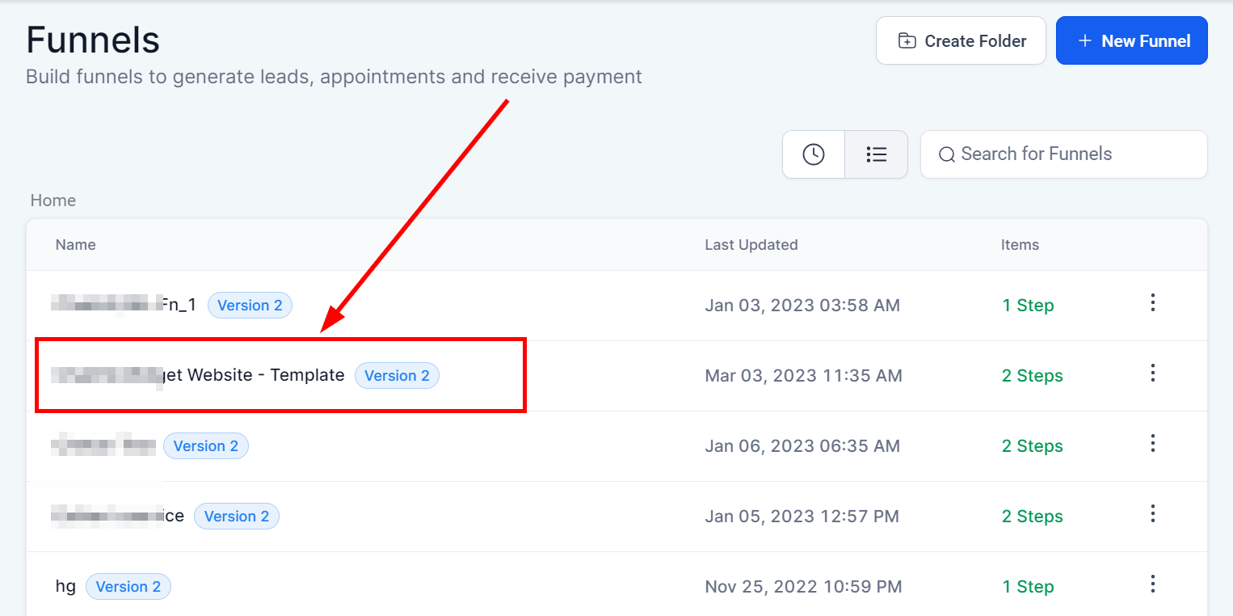Click 1 Step for the Fn_1 funnel
The image size is (1233, 616).
pyautogui.click(x=1028, y=306)
